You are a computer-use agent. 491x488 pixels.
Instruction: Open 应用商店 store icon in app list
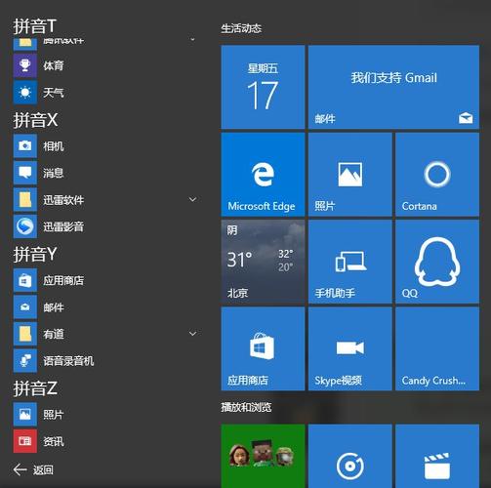tap(25, 280)
